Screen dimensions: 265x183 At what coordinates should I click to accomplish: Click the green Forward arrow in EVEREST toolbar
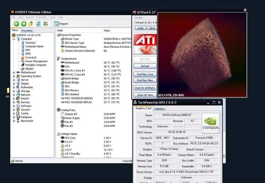point(24,24)
